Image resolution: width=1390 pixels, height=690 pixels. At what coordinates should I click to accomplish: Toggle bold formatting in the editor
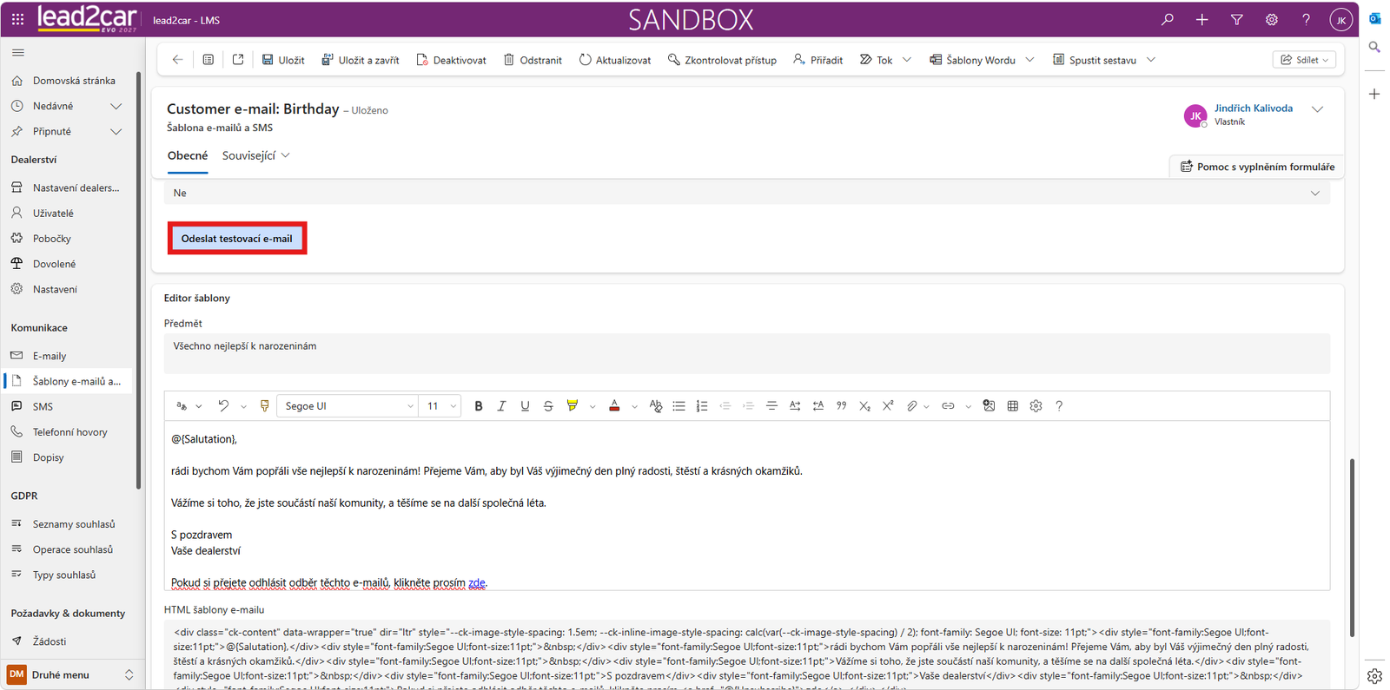tap(478, 406)
